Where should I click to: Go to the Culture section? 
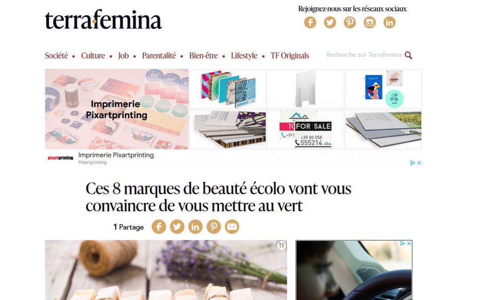tap(93, 56)
